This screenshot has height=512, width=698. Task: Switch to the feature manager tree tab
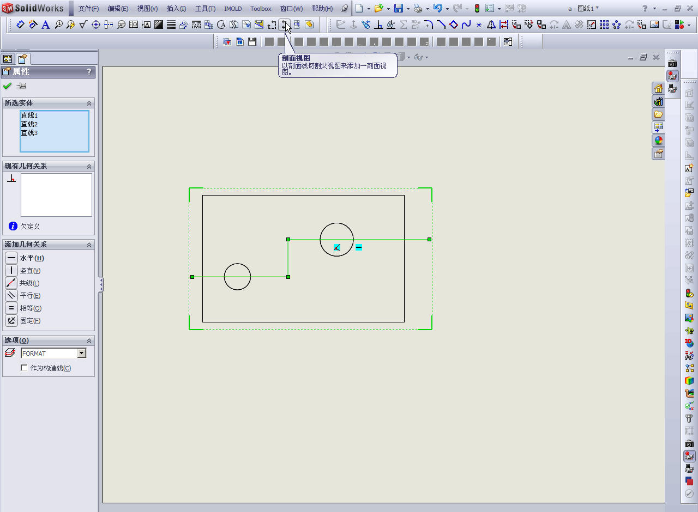(8, 59)
